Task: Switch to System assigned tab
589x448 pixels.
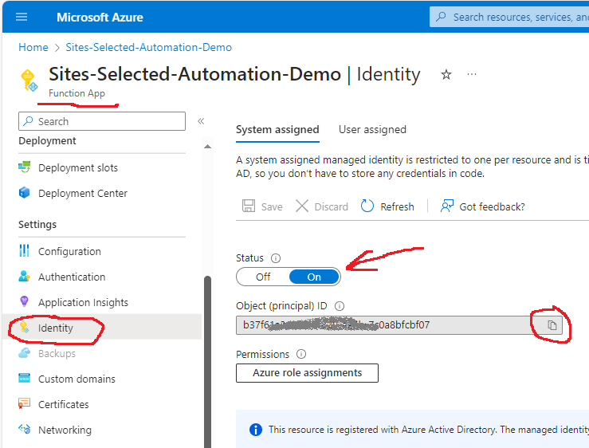Action: (277, 130)
